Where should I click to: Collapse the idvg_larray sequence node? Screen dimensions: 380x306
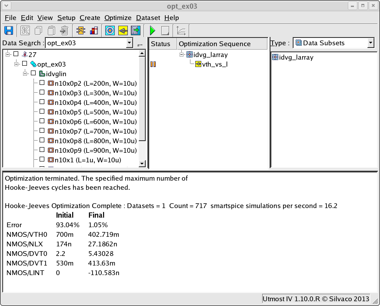[181, 54]
